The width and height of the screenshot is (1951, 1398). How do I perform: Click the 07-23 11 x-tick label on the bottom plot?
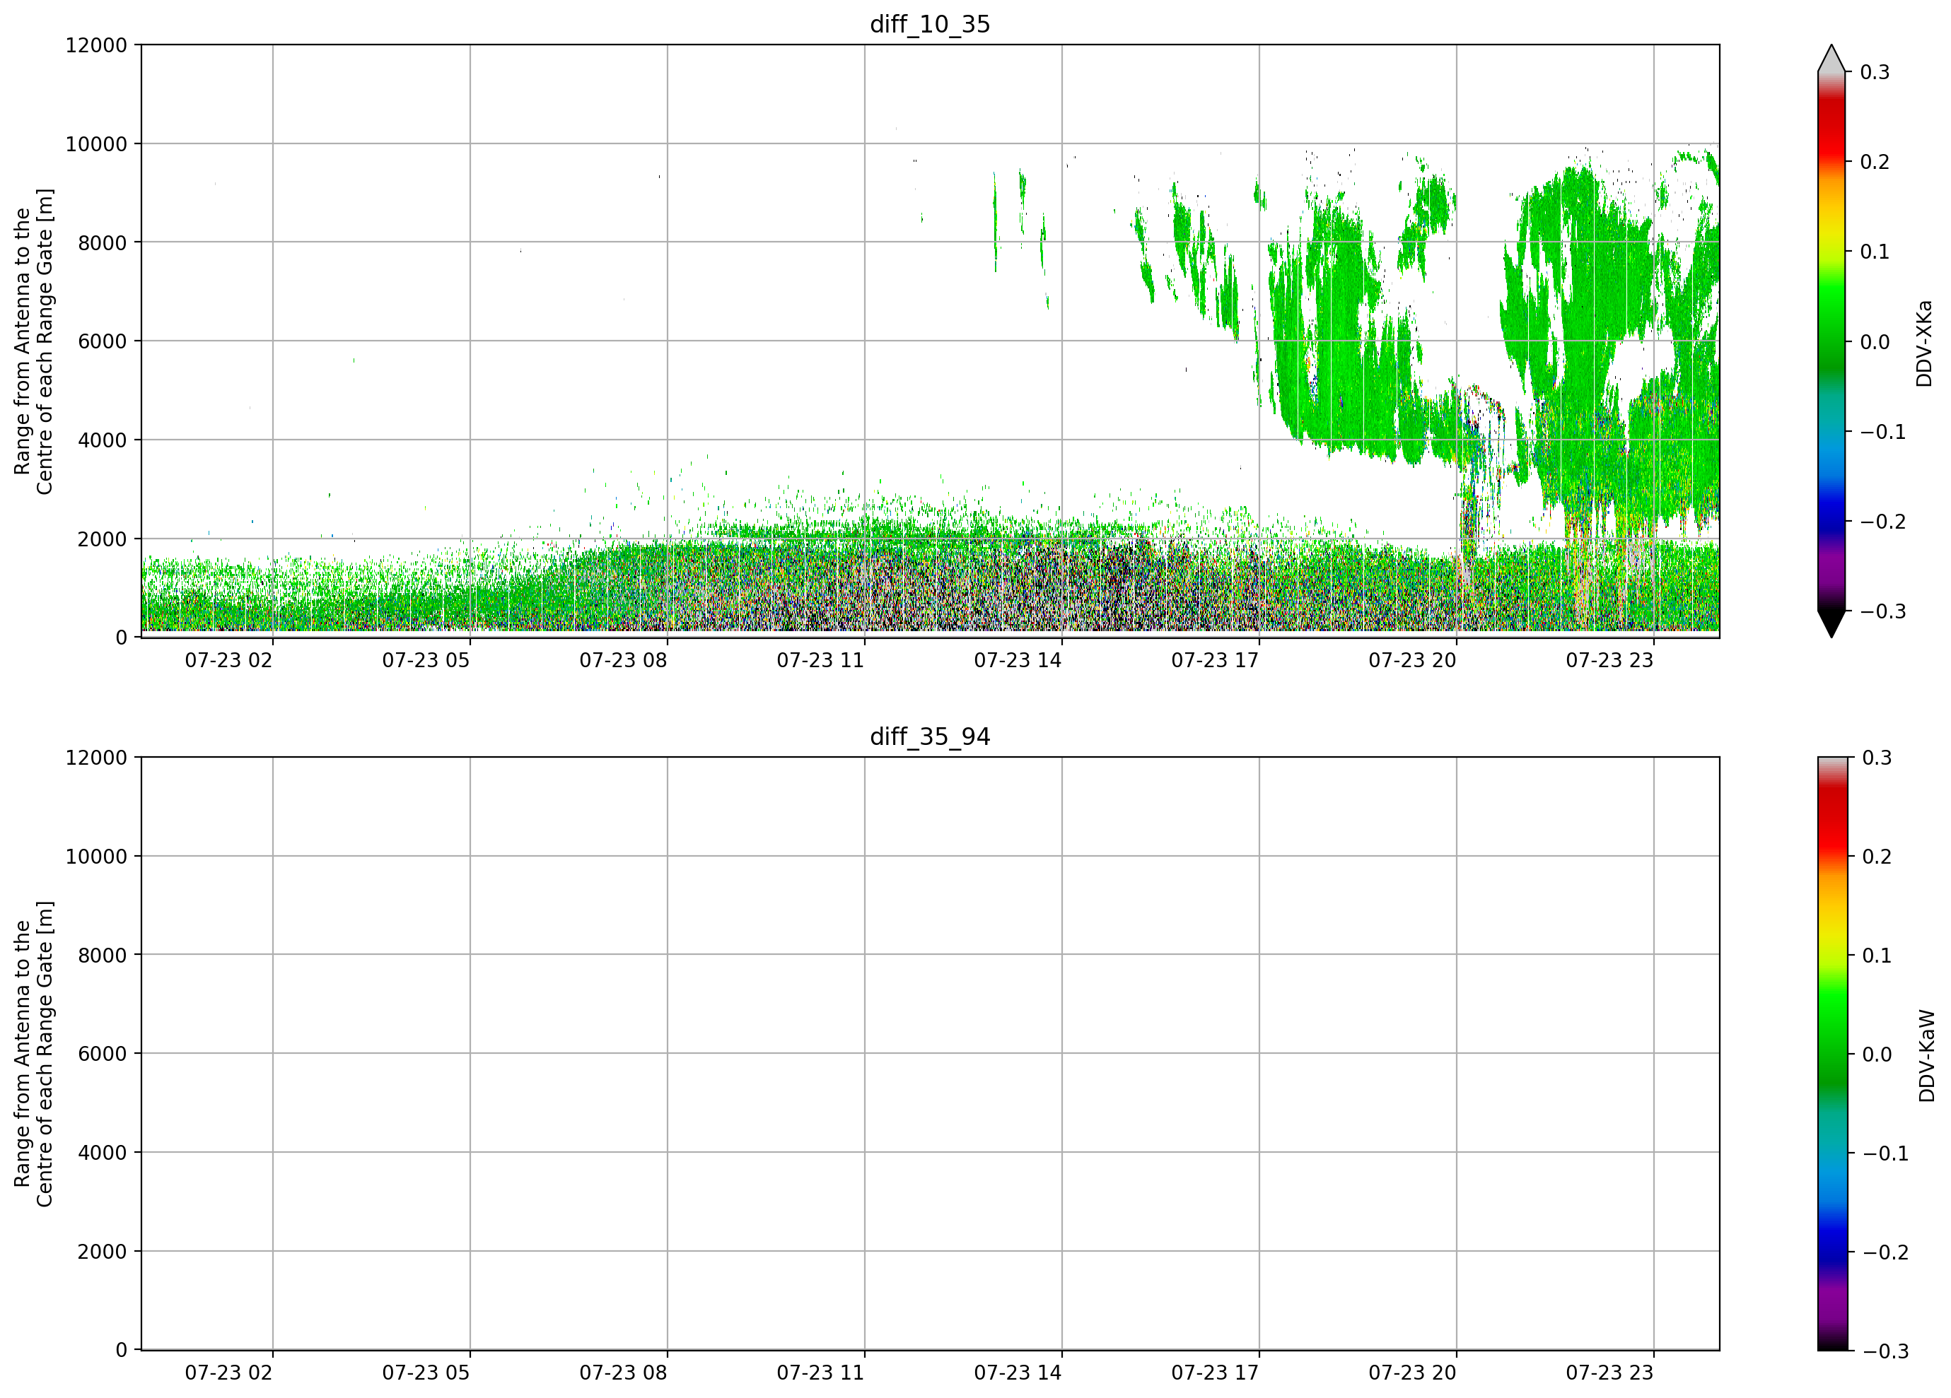tap(821, 1373)
